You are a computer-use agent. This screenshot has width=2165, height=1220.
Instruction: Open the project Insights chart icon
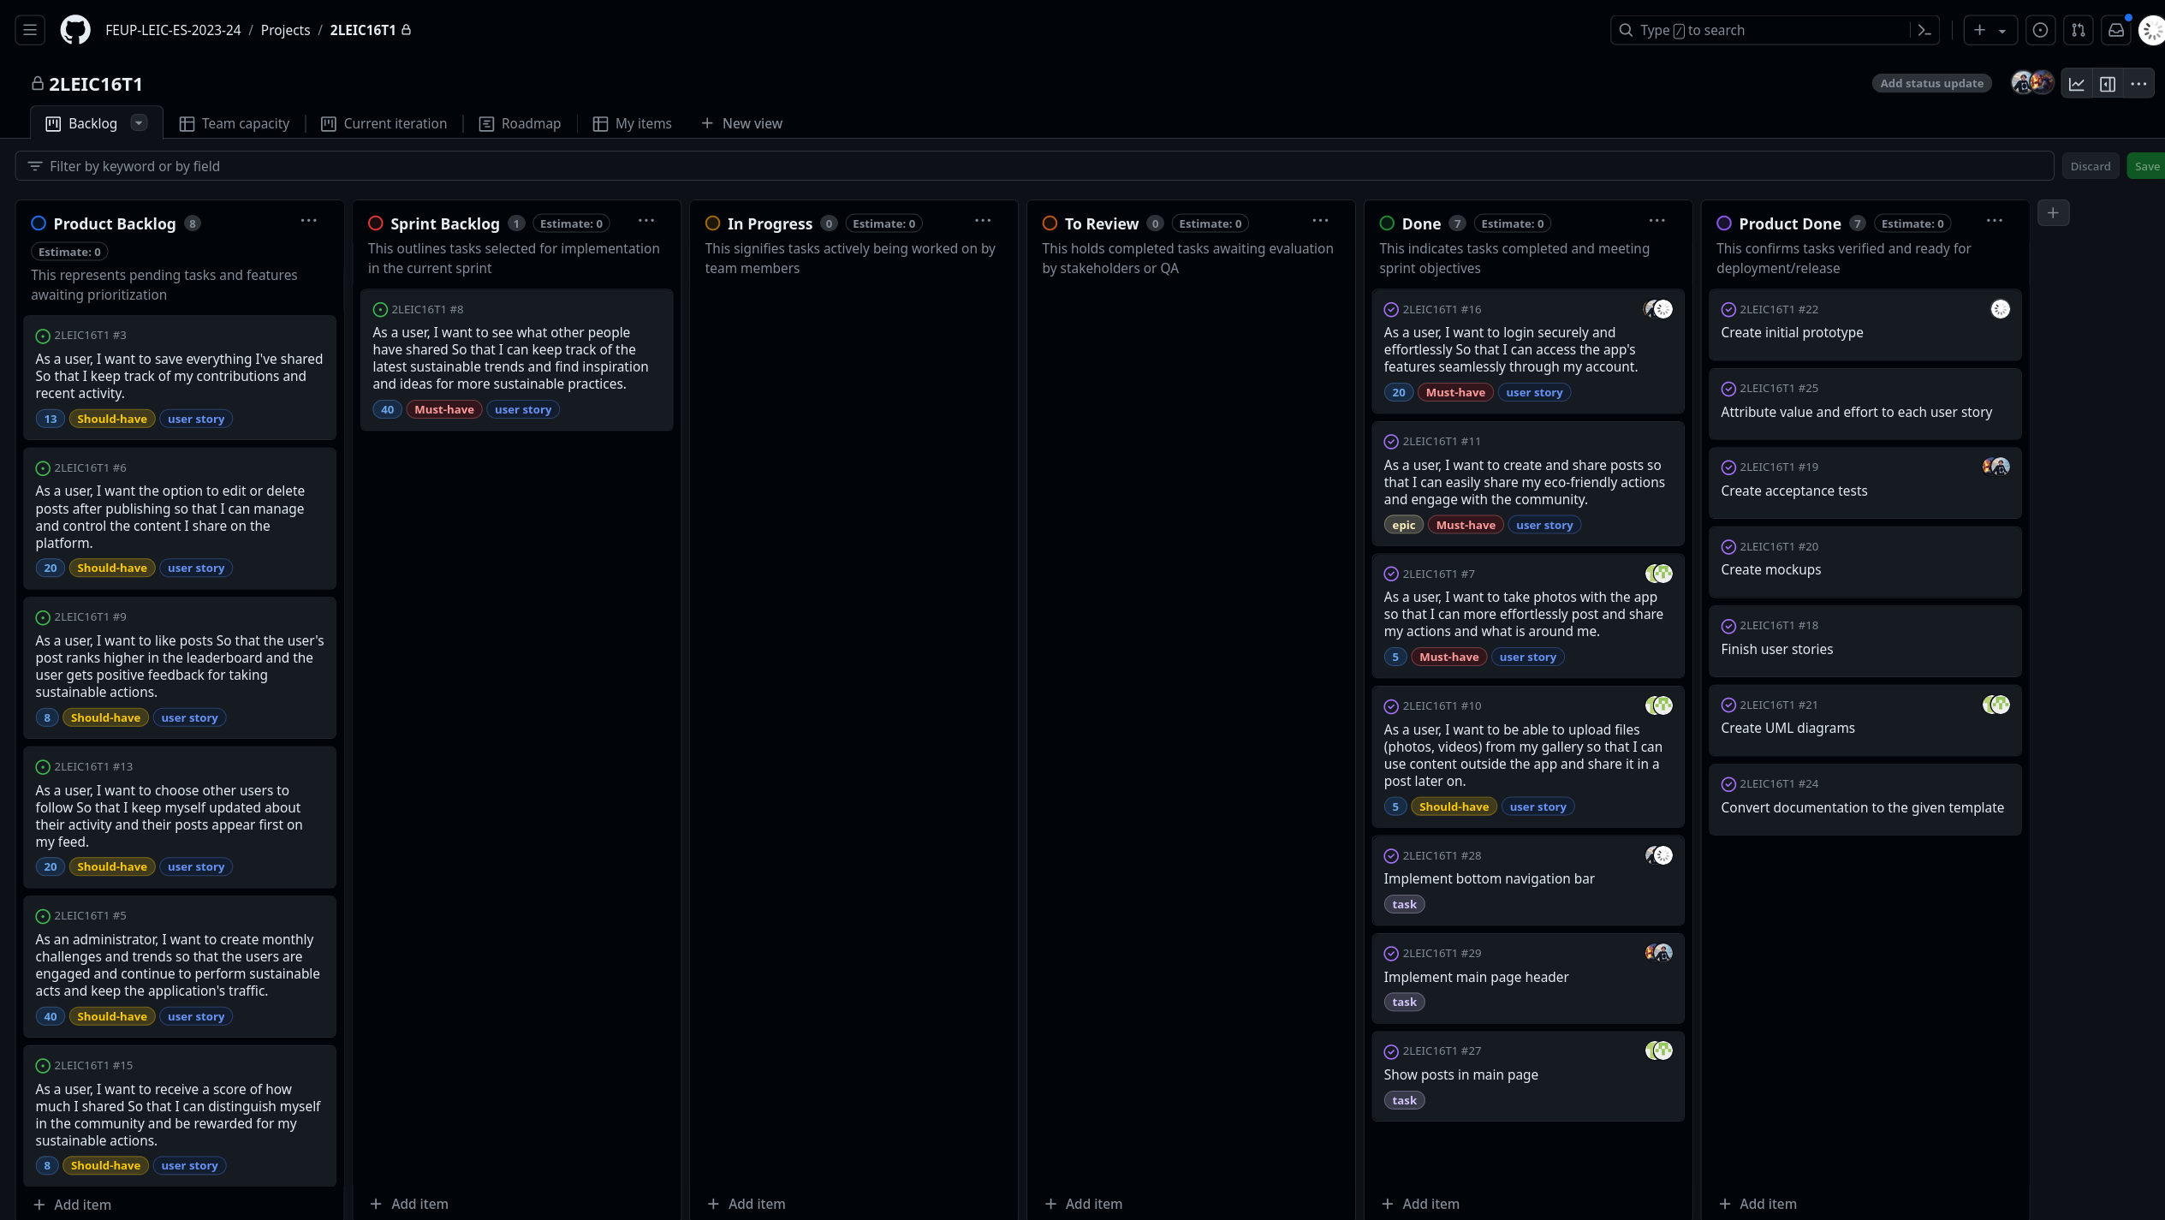[2077, 84]
